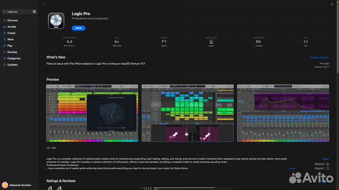This screenshot has height=190, width=339.
Task: Clear the search field text
Action: [34, 12]
